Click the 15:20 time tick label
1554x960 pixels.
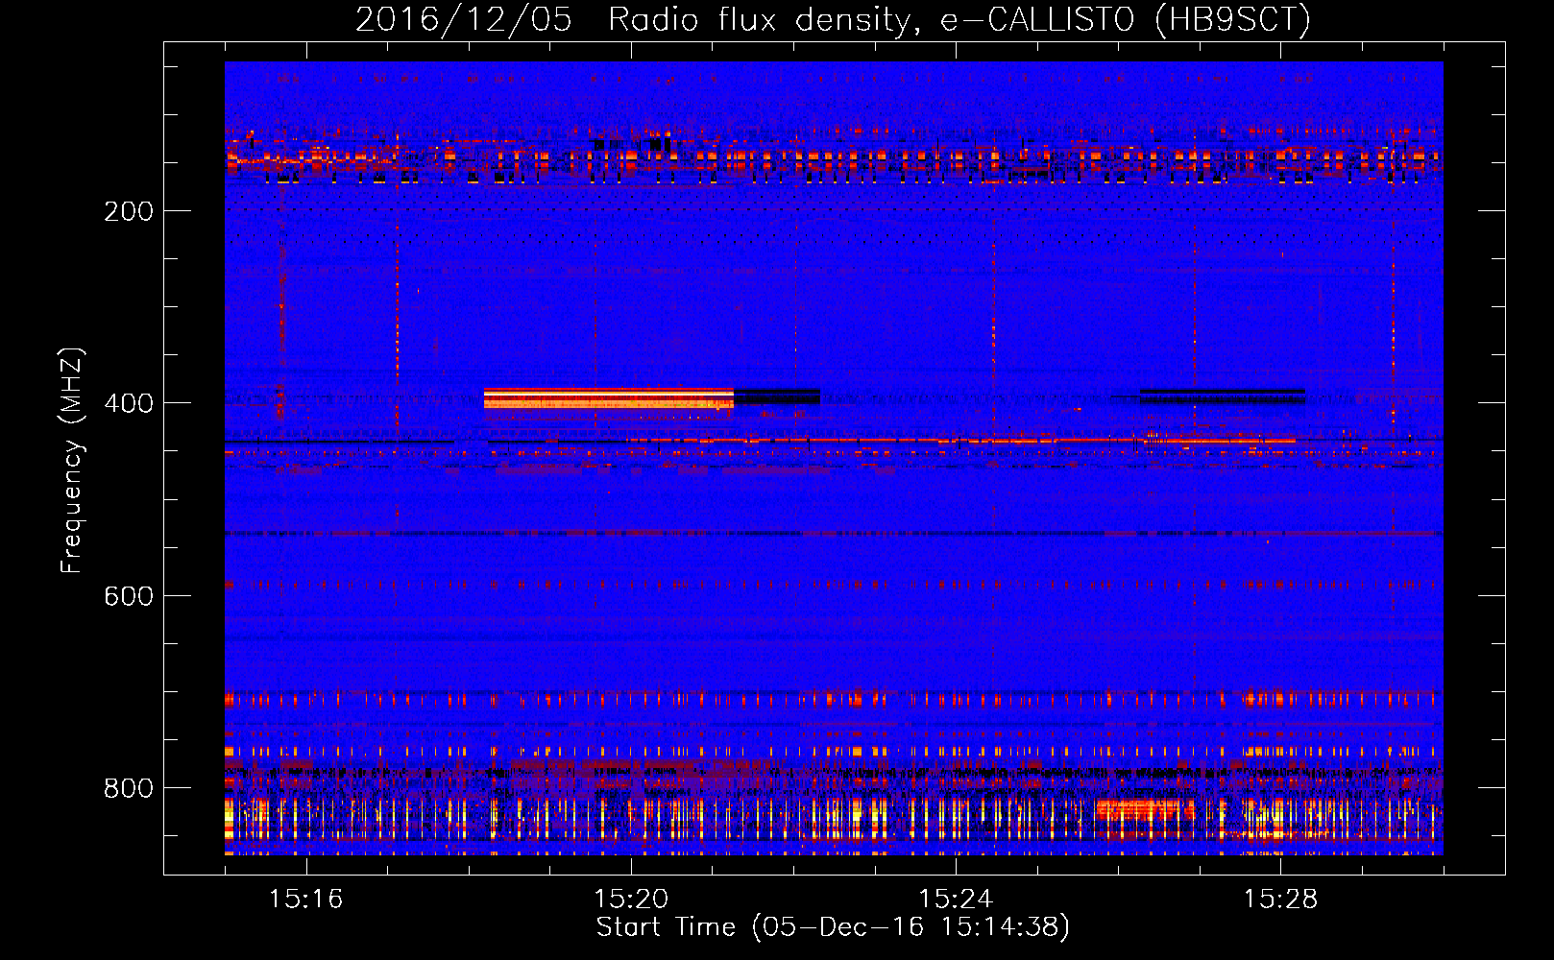click(x=631, y=900)
